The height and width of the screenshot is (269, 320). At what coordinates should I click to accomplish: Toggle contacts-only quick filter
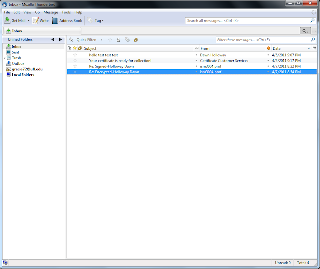pos(118,40)
